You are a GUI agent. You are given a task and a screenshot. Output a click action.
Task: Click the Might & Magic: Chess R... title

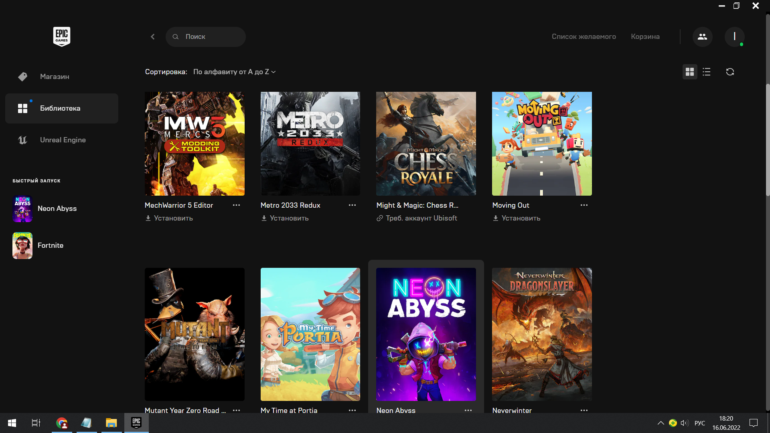click(x=417, y=205)
